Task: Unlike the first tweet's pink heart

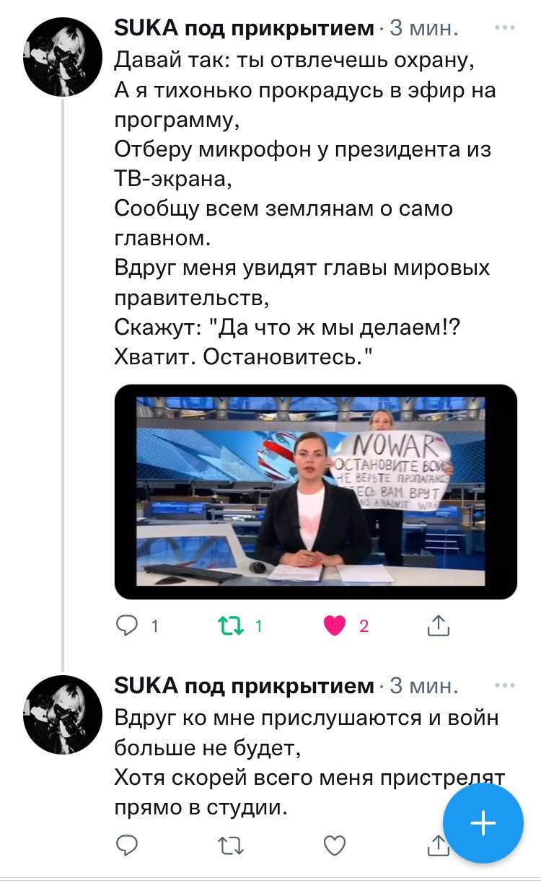Action: (335, 626)
